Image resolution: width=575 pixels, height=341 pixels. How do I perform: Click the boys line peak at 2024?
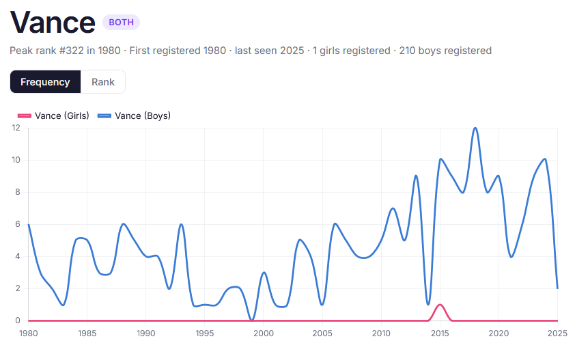tap(545, 159)
